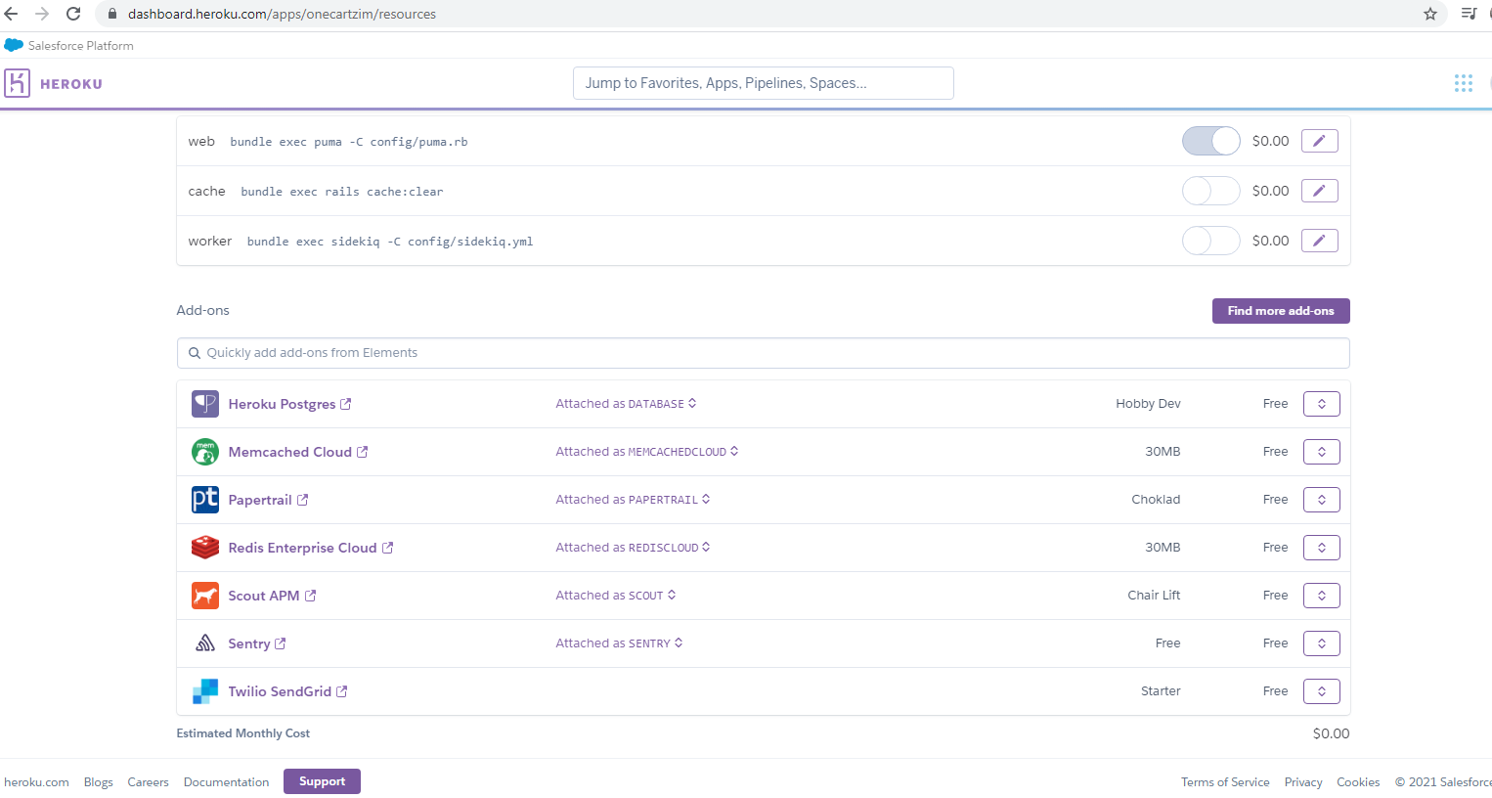Select the Sentry add-on icon

pyautogui.click(x=204, y=643)
